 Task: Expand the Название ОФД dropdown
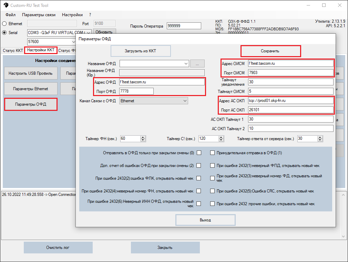click(x=186, y=64)
